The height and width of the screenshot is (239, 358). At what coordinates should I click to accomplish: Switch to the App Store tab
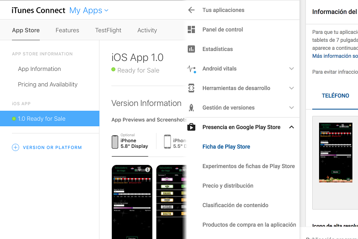click(x=26, y=30)
